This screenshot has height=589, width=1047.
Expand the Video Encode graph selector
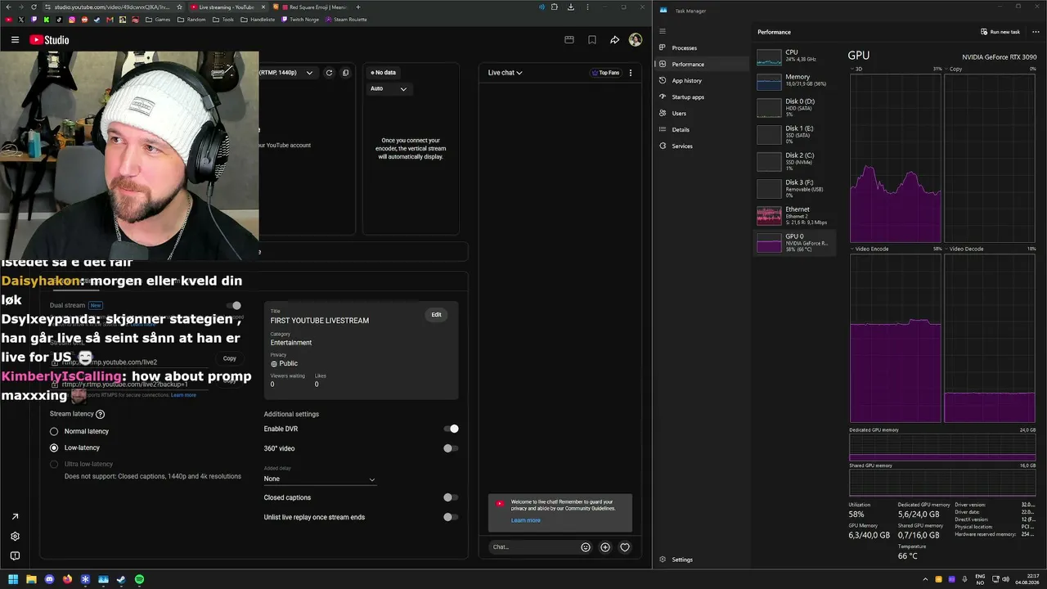(870, 249)
